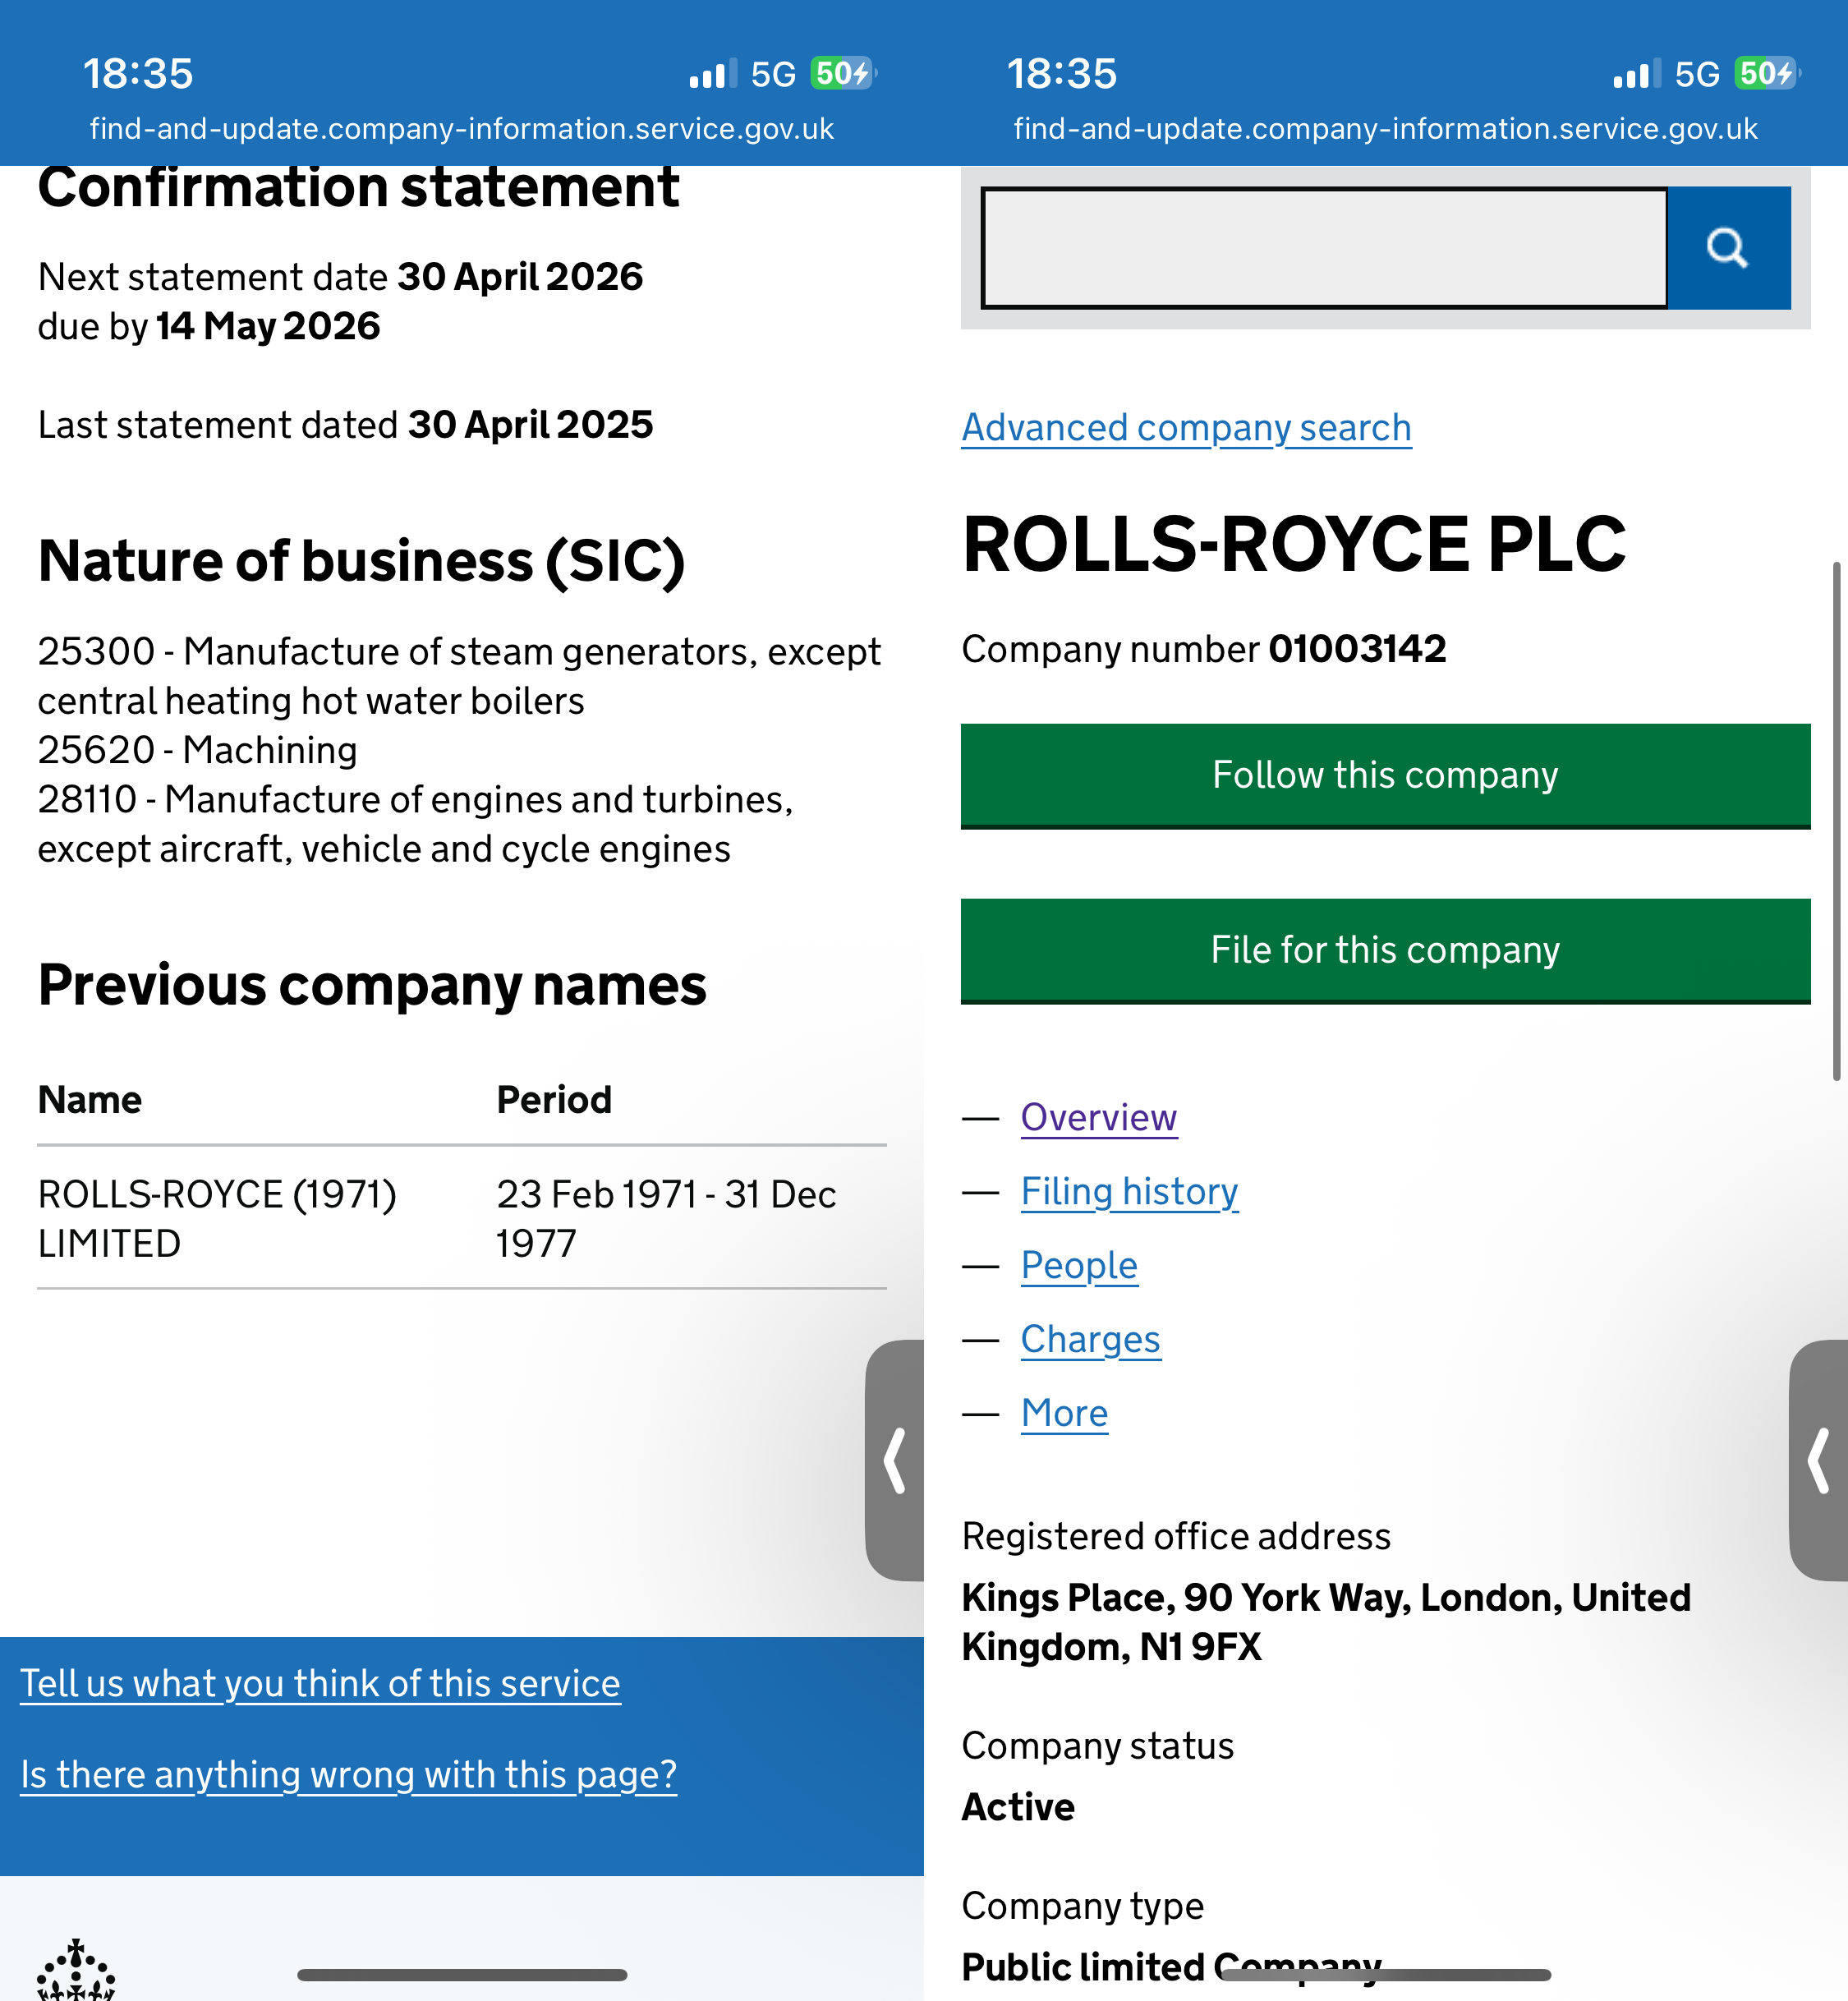Image resolution: width=1848 pixels, height=2001 pixels.
Task: Tap the address bar URL on the left screen
Action: (x=462, y=129)
